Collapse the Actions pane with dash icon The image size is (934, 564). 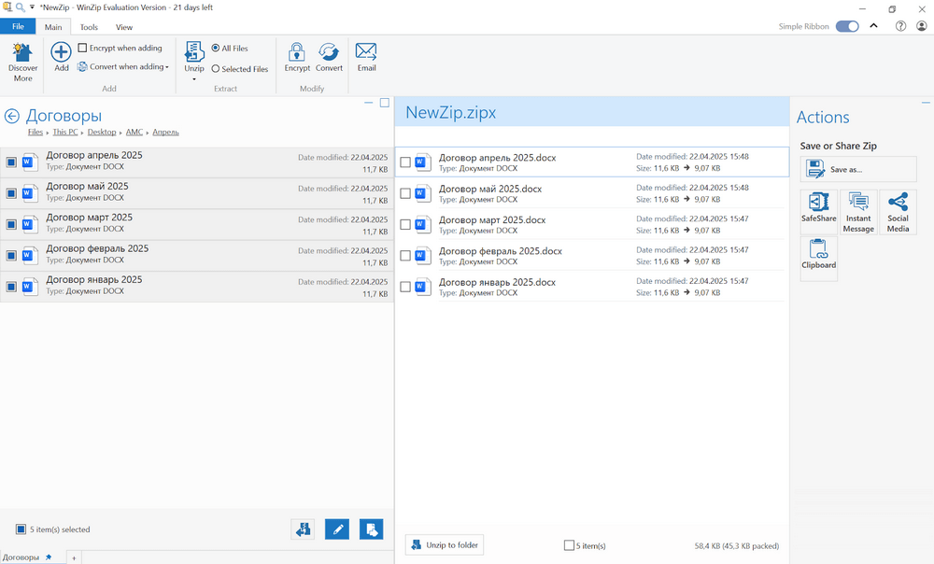(926, 103)
